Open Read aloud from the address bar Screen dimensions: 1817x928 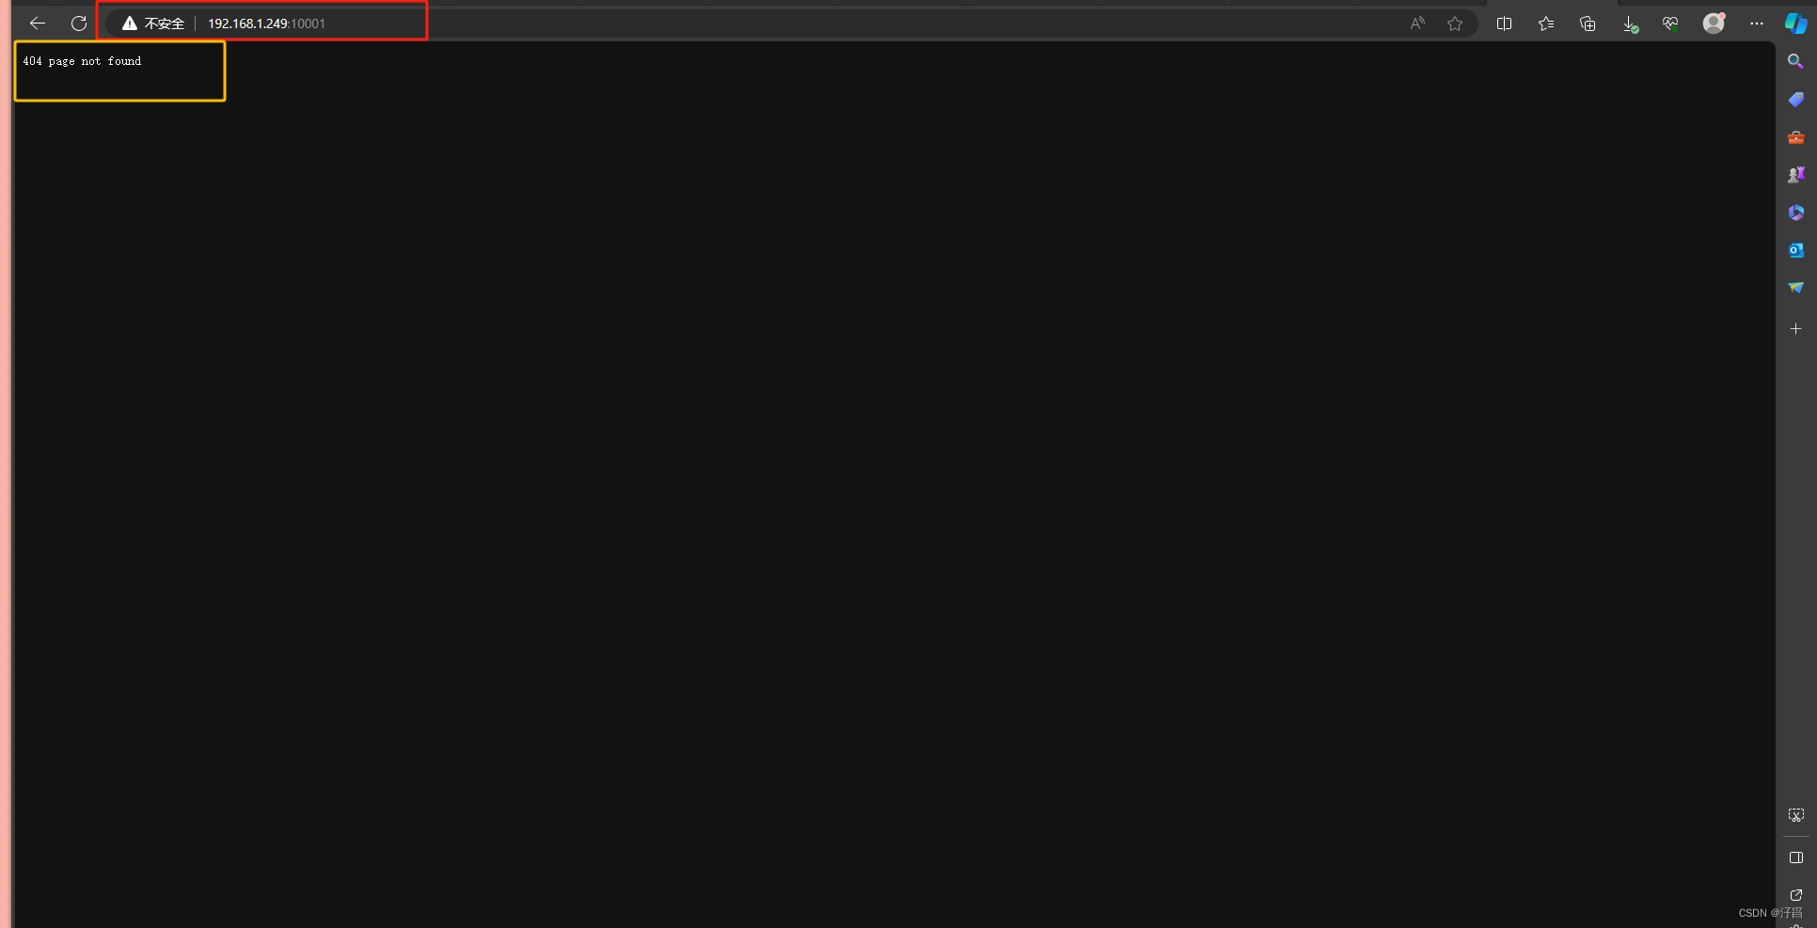pos(1417,24)
